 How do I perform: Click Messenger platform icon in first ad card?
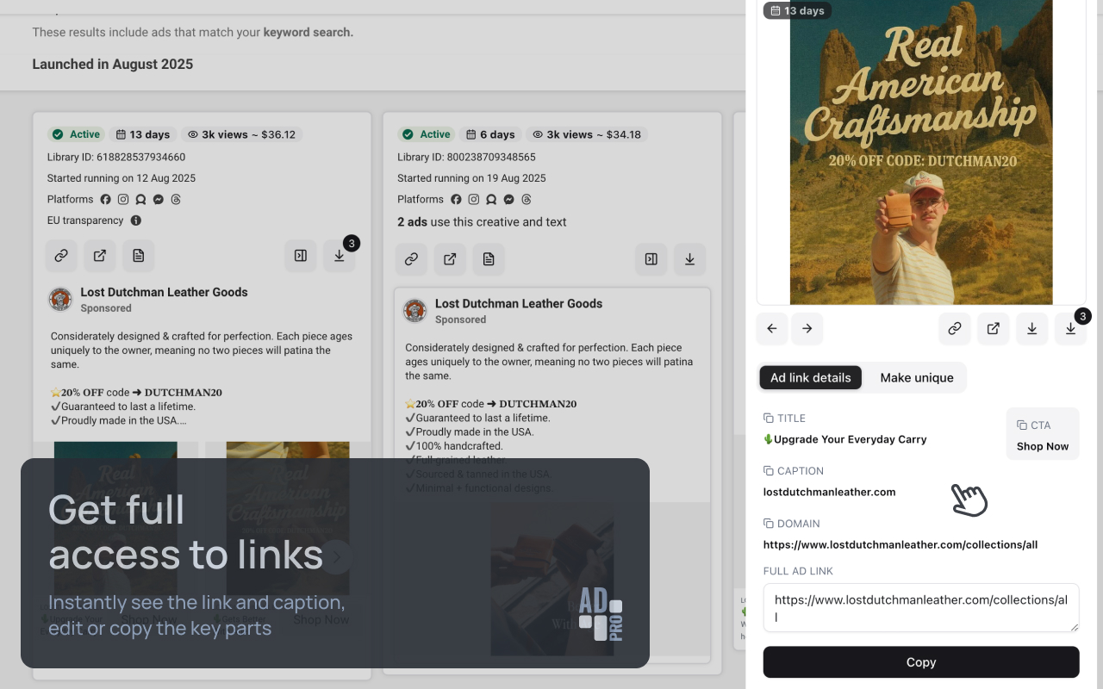(x=159, y=200)
